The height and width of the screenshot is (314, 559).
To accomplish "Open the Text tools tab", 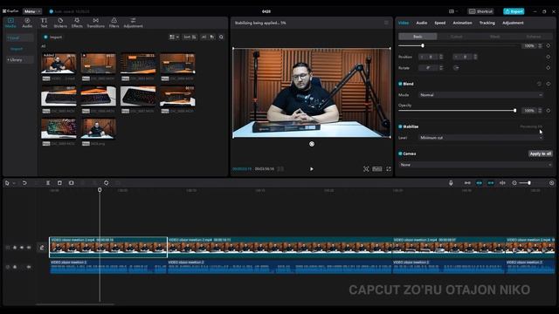I will [x=44, y=23].
